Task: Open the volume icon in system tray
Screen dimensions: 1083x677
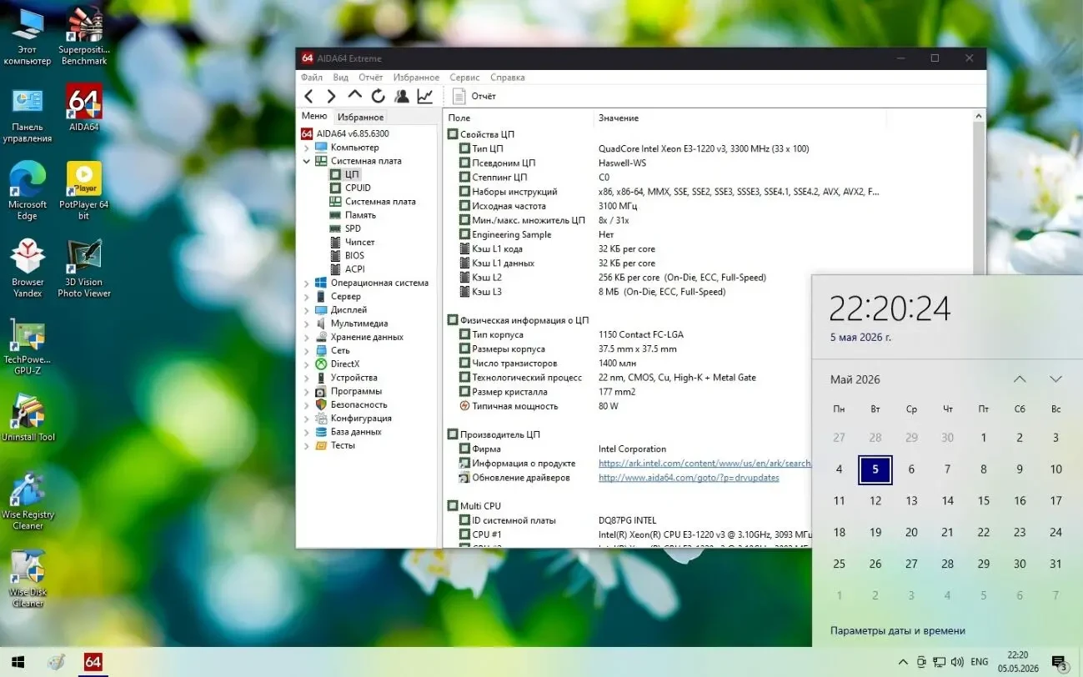Action: (957, 662)
